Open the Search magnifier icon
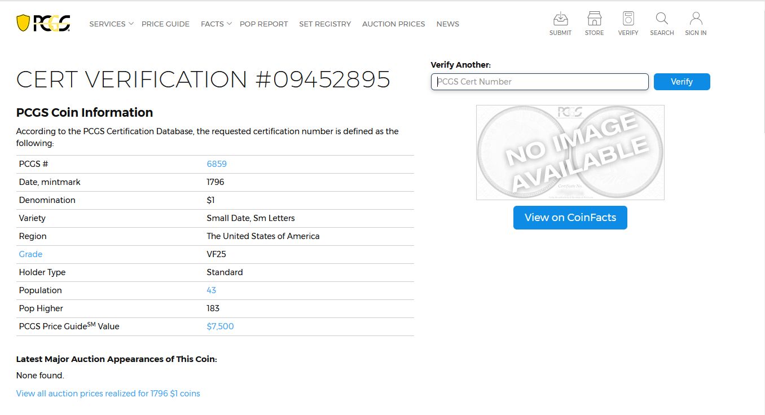The height and width of the screenshot is (415, 765). pos(662,19)
